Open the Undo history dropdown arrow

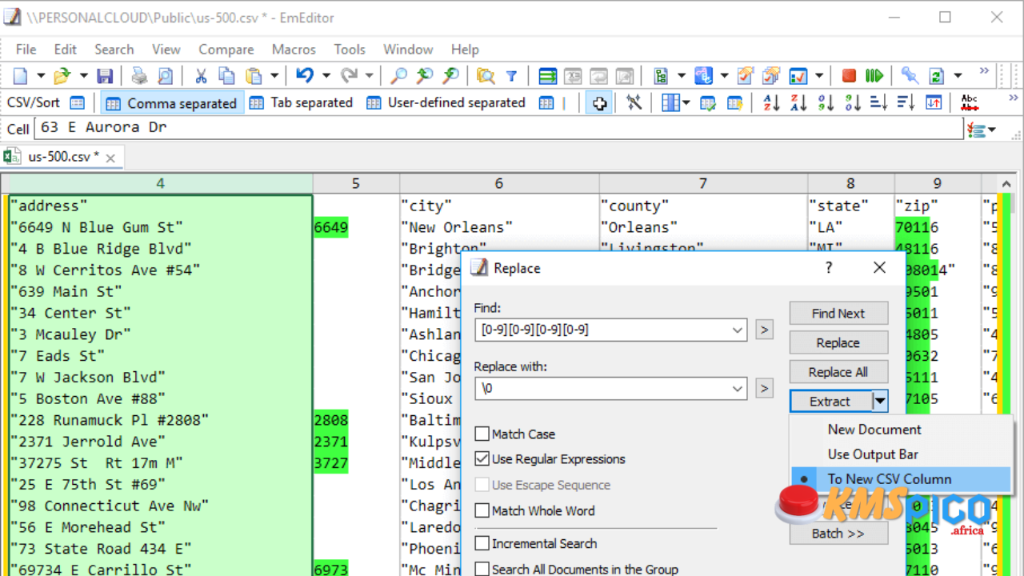pos(326,76)
